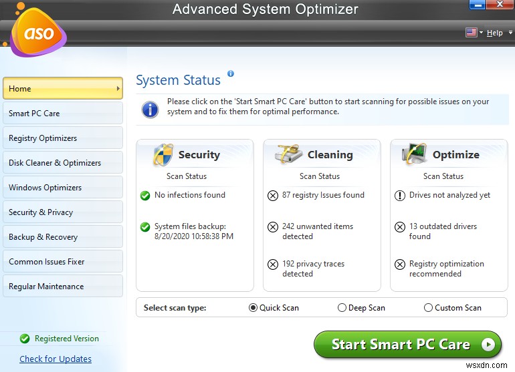The image size is (515, 372).
Task: Open the Help dropdown menu
Action: (496, 33)
